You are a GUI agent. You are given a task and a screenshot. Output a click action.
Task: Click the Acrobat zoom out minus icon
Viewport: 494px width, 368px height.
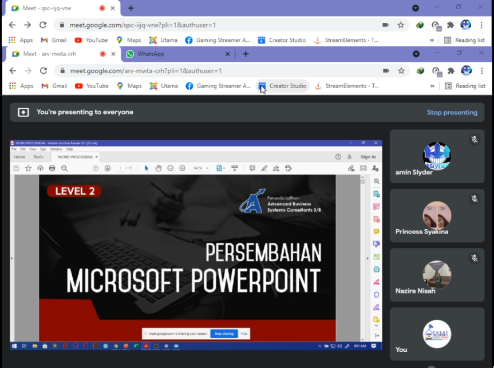point(171,168)
